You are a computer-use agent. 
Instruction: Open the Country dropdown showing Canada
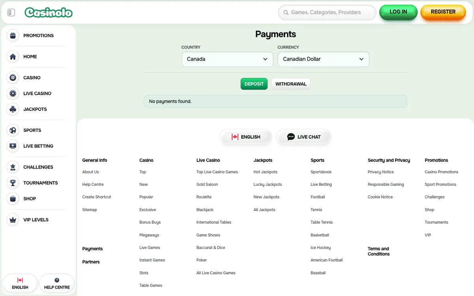227,59
